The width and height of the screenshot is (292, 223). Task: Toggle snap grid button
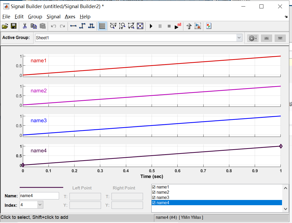(102, 26)
